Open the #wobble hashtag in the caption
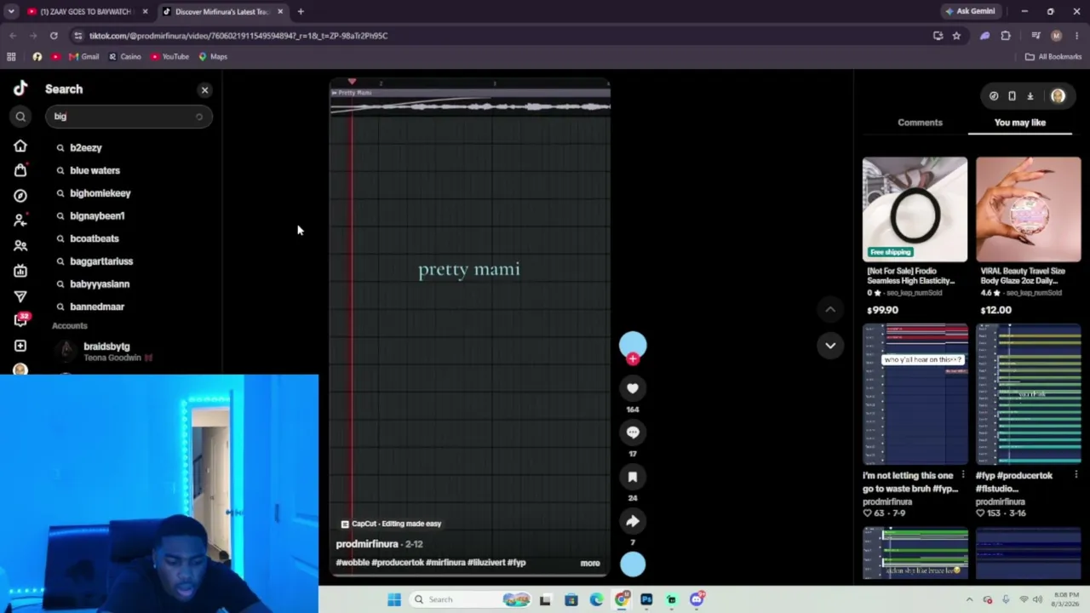Viewport: 1090px width, 613px height. tap(353, 563)
